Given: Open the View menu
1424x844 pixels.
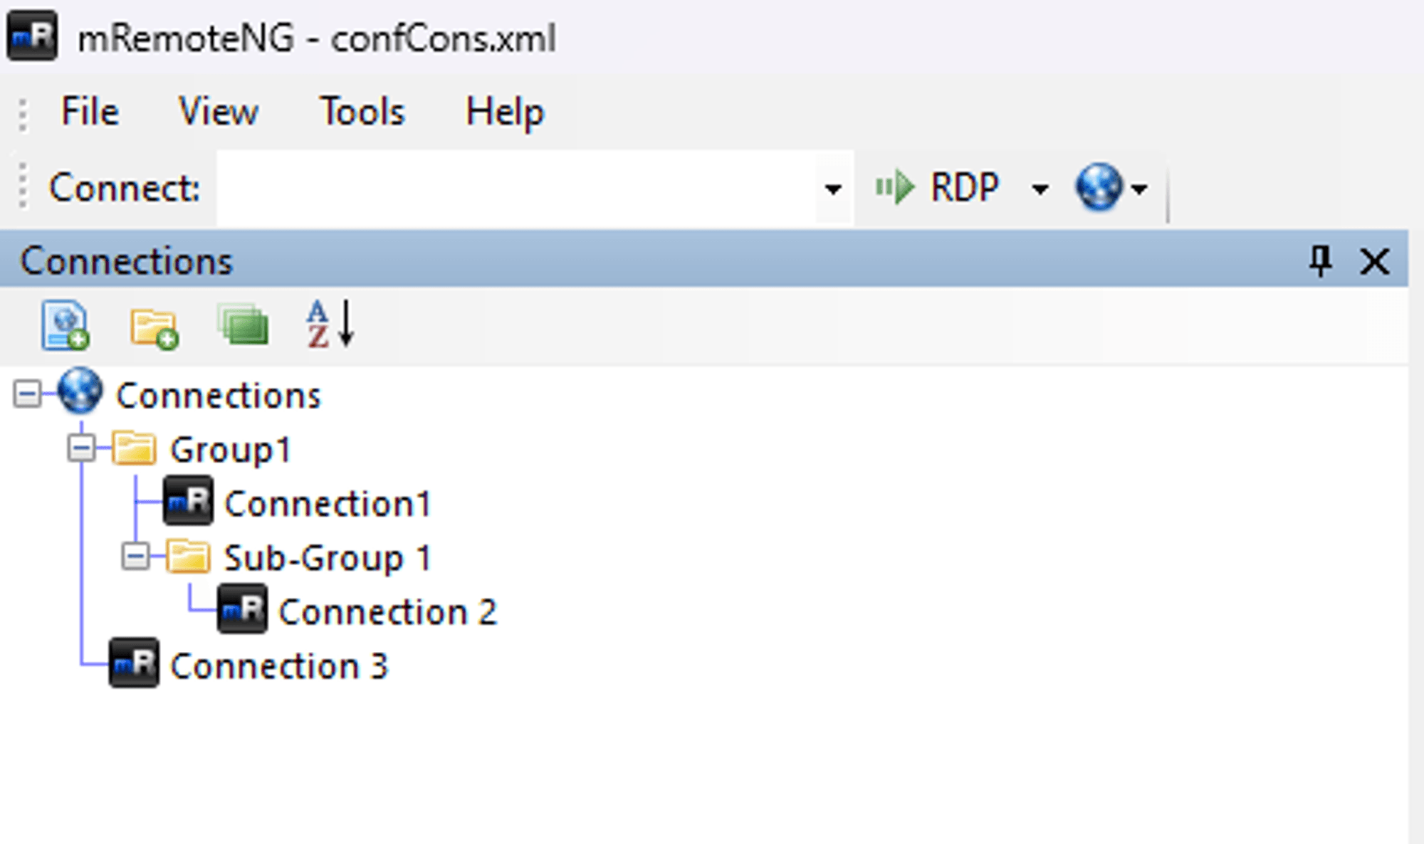Looking at the screenshot, I should coord(218,112).
